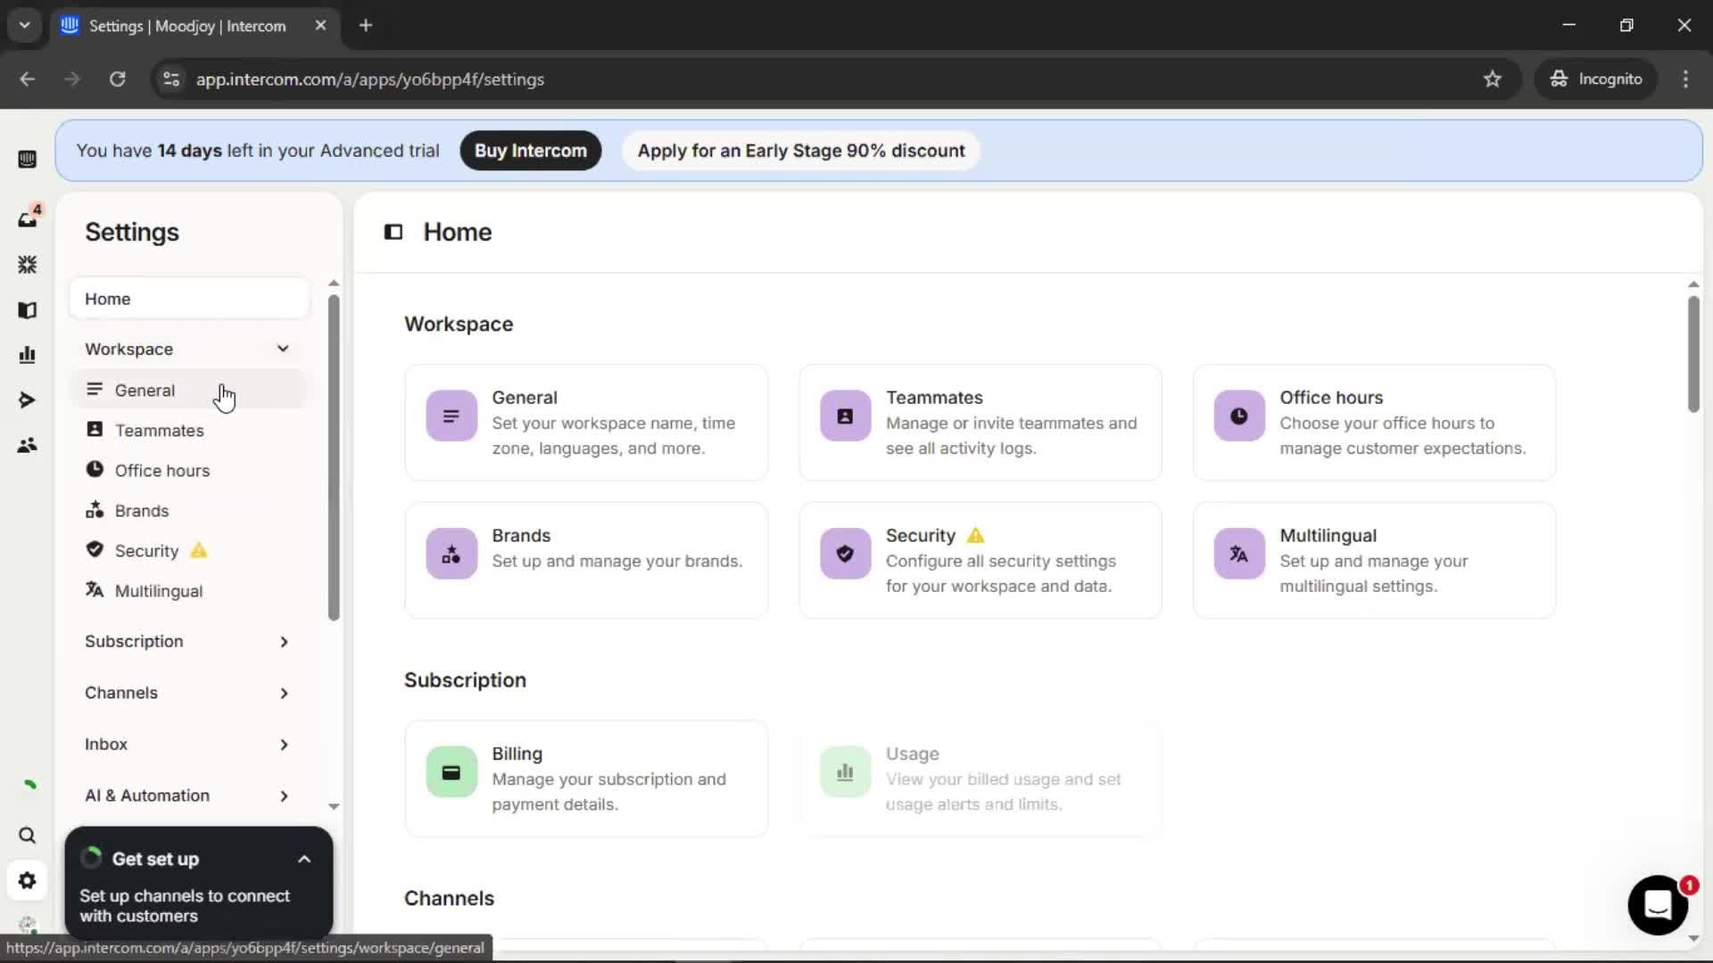The width and height of the screenshot is (1713, 963).
Task: Open the General workspace card title
Action: click(x=525, y=398)
